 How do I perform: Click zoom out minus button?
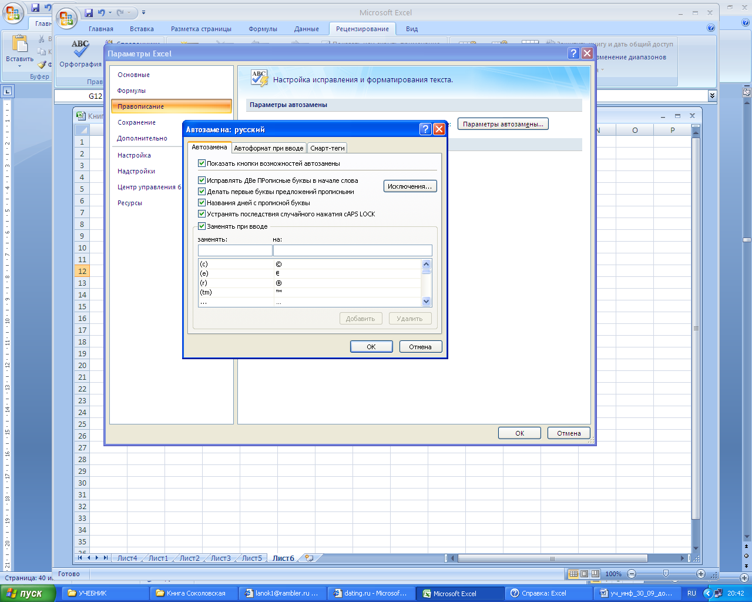pyautogui.click(x=632, y=574)
